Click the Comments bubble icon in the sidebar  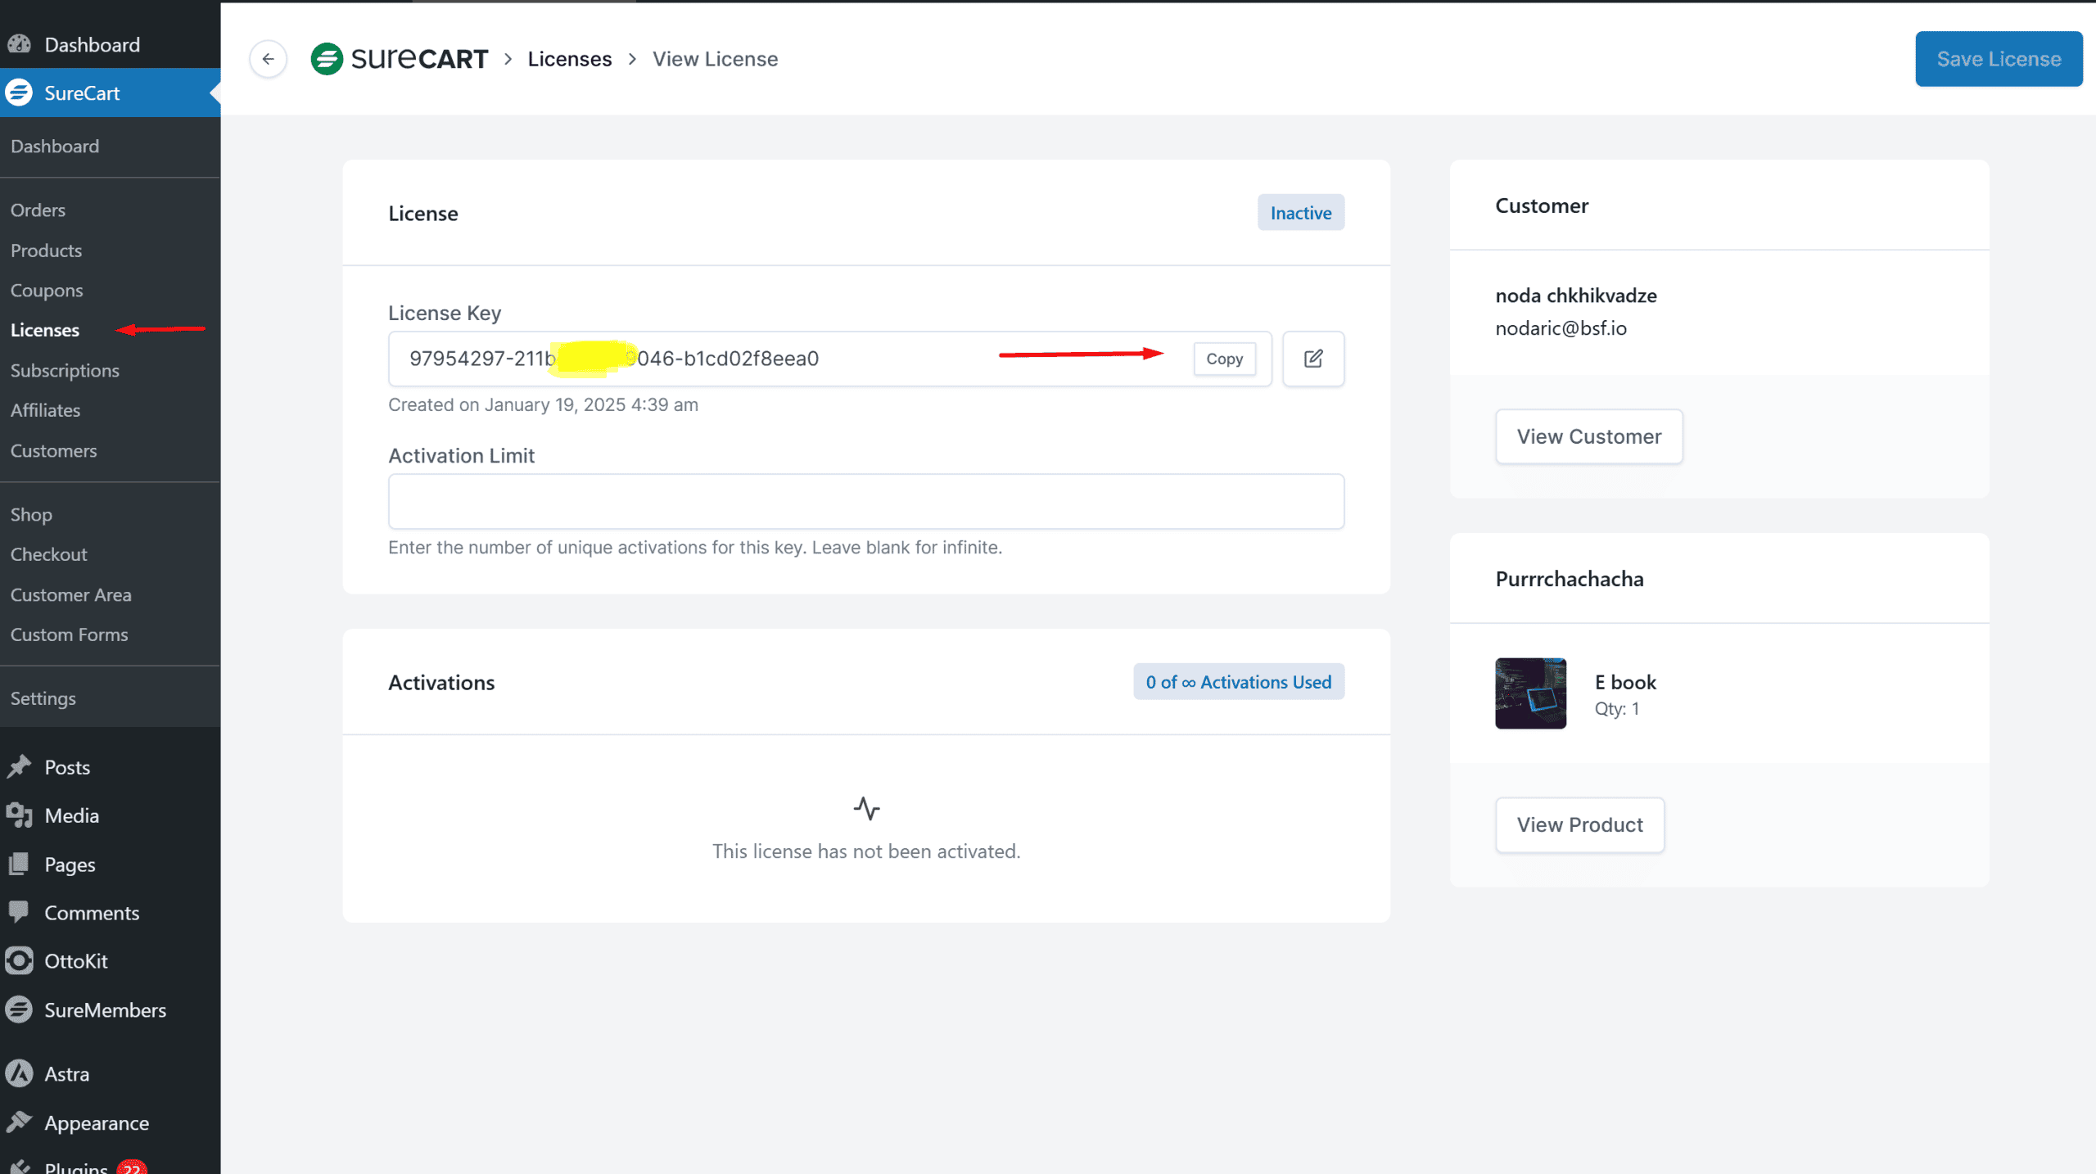click(x=19, y=912)
